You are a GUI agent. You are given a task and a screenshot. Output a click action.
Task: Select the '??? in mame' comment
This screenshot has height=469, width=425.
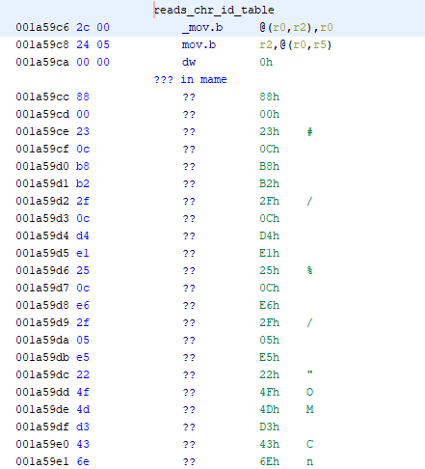(x=191, y=80)
